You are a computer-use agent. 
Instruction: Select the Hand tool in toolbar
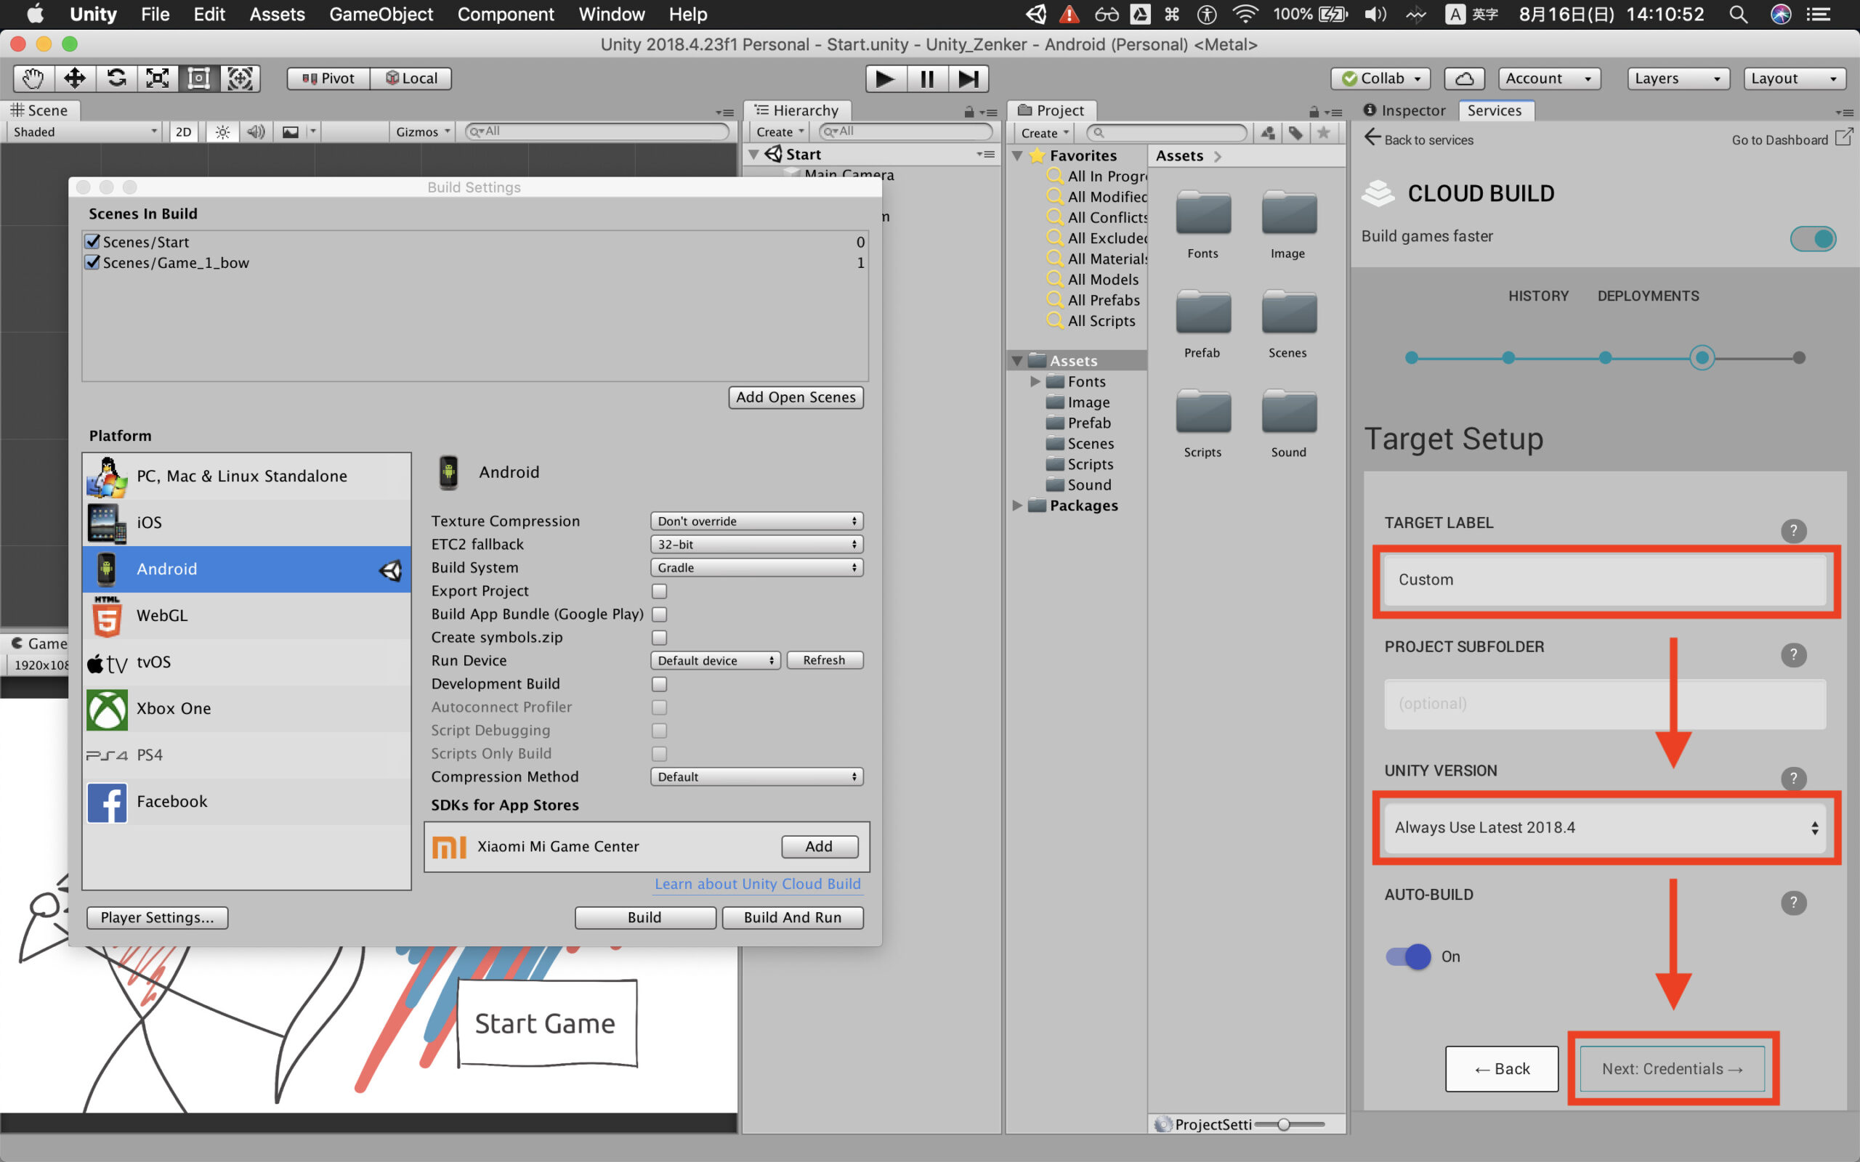[34, 78]
